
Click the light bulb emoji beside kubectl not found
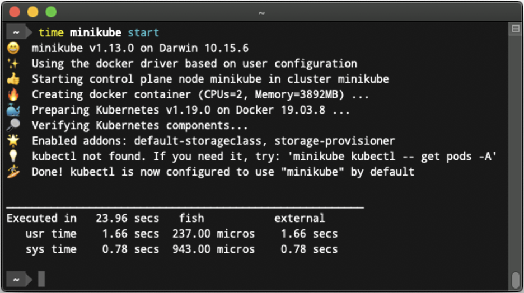(13, 156)
